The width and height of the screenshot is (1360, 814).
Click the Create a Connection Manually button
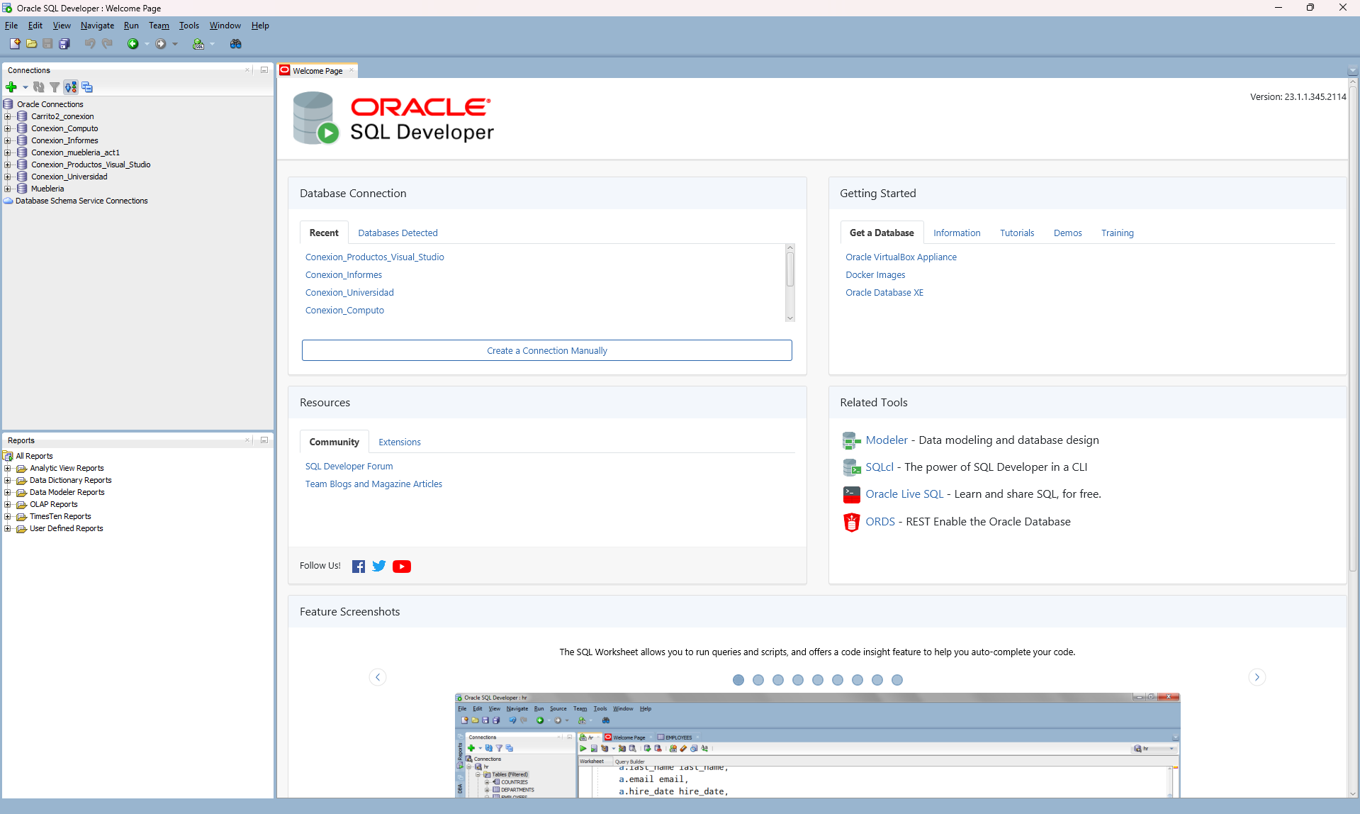pos(546,350)
